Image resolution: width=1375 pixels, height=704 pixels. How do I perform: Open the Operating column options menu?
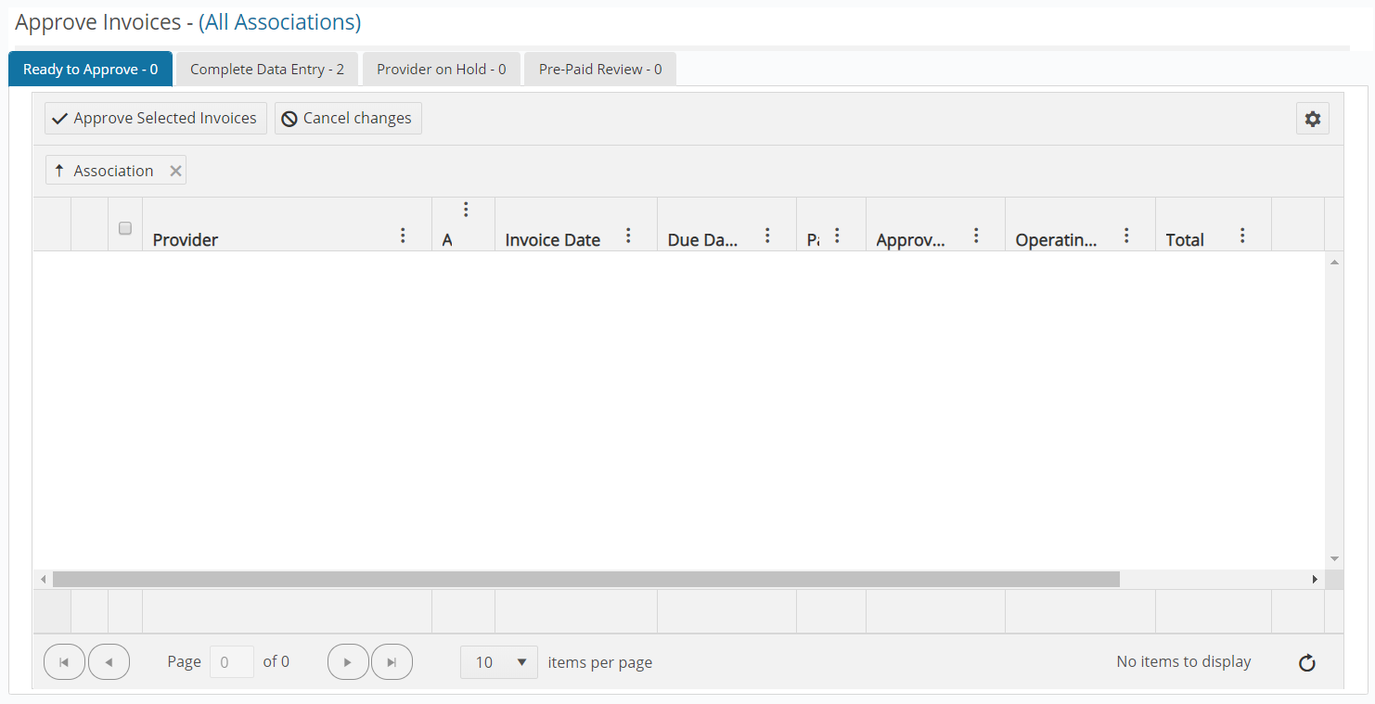pyautogui.click(x=1126, y=235)
